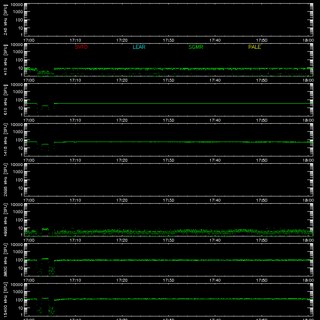Click 17:10 time label under 245 MHz panel
This screenshot has height=320, width=320.
[75, 40]
